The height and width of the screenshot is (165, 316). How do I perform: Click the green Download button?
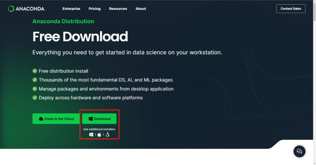pyautogui.click(x=99, y=119)
